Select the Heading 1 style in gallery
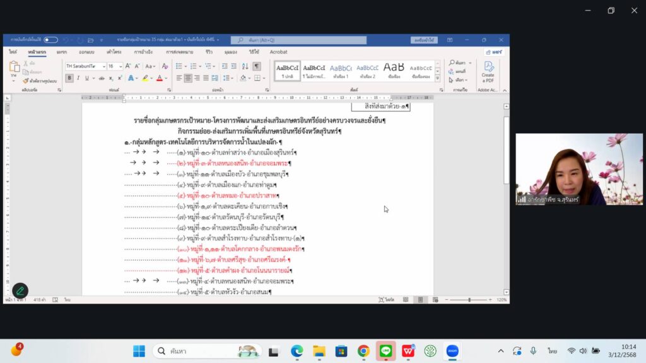Viewport: 646px width, 363px height. pyautogui.click(x=341, y=71)
